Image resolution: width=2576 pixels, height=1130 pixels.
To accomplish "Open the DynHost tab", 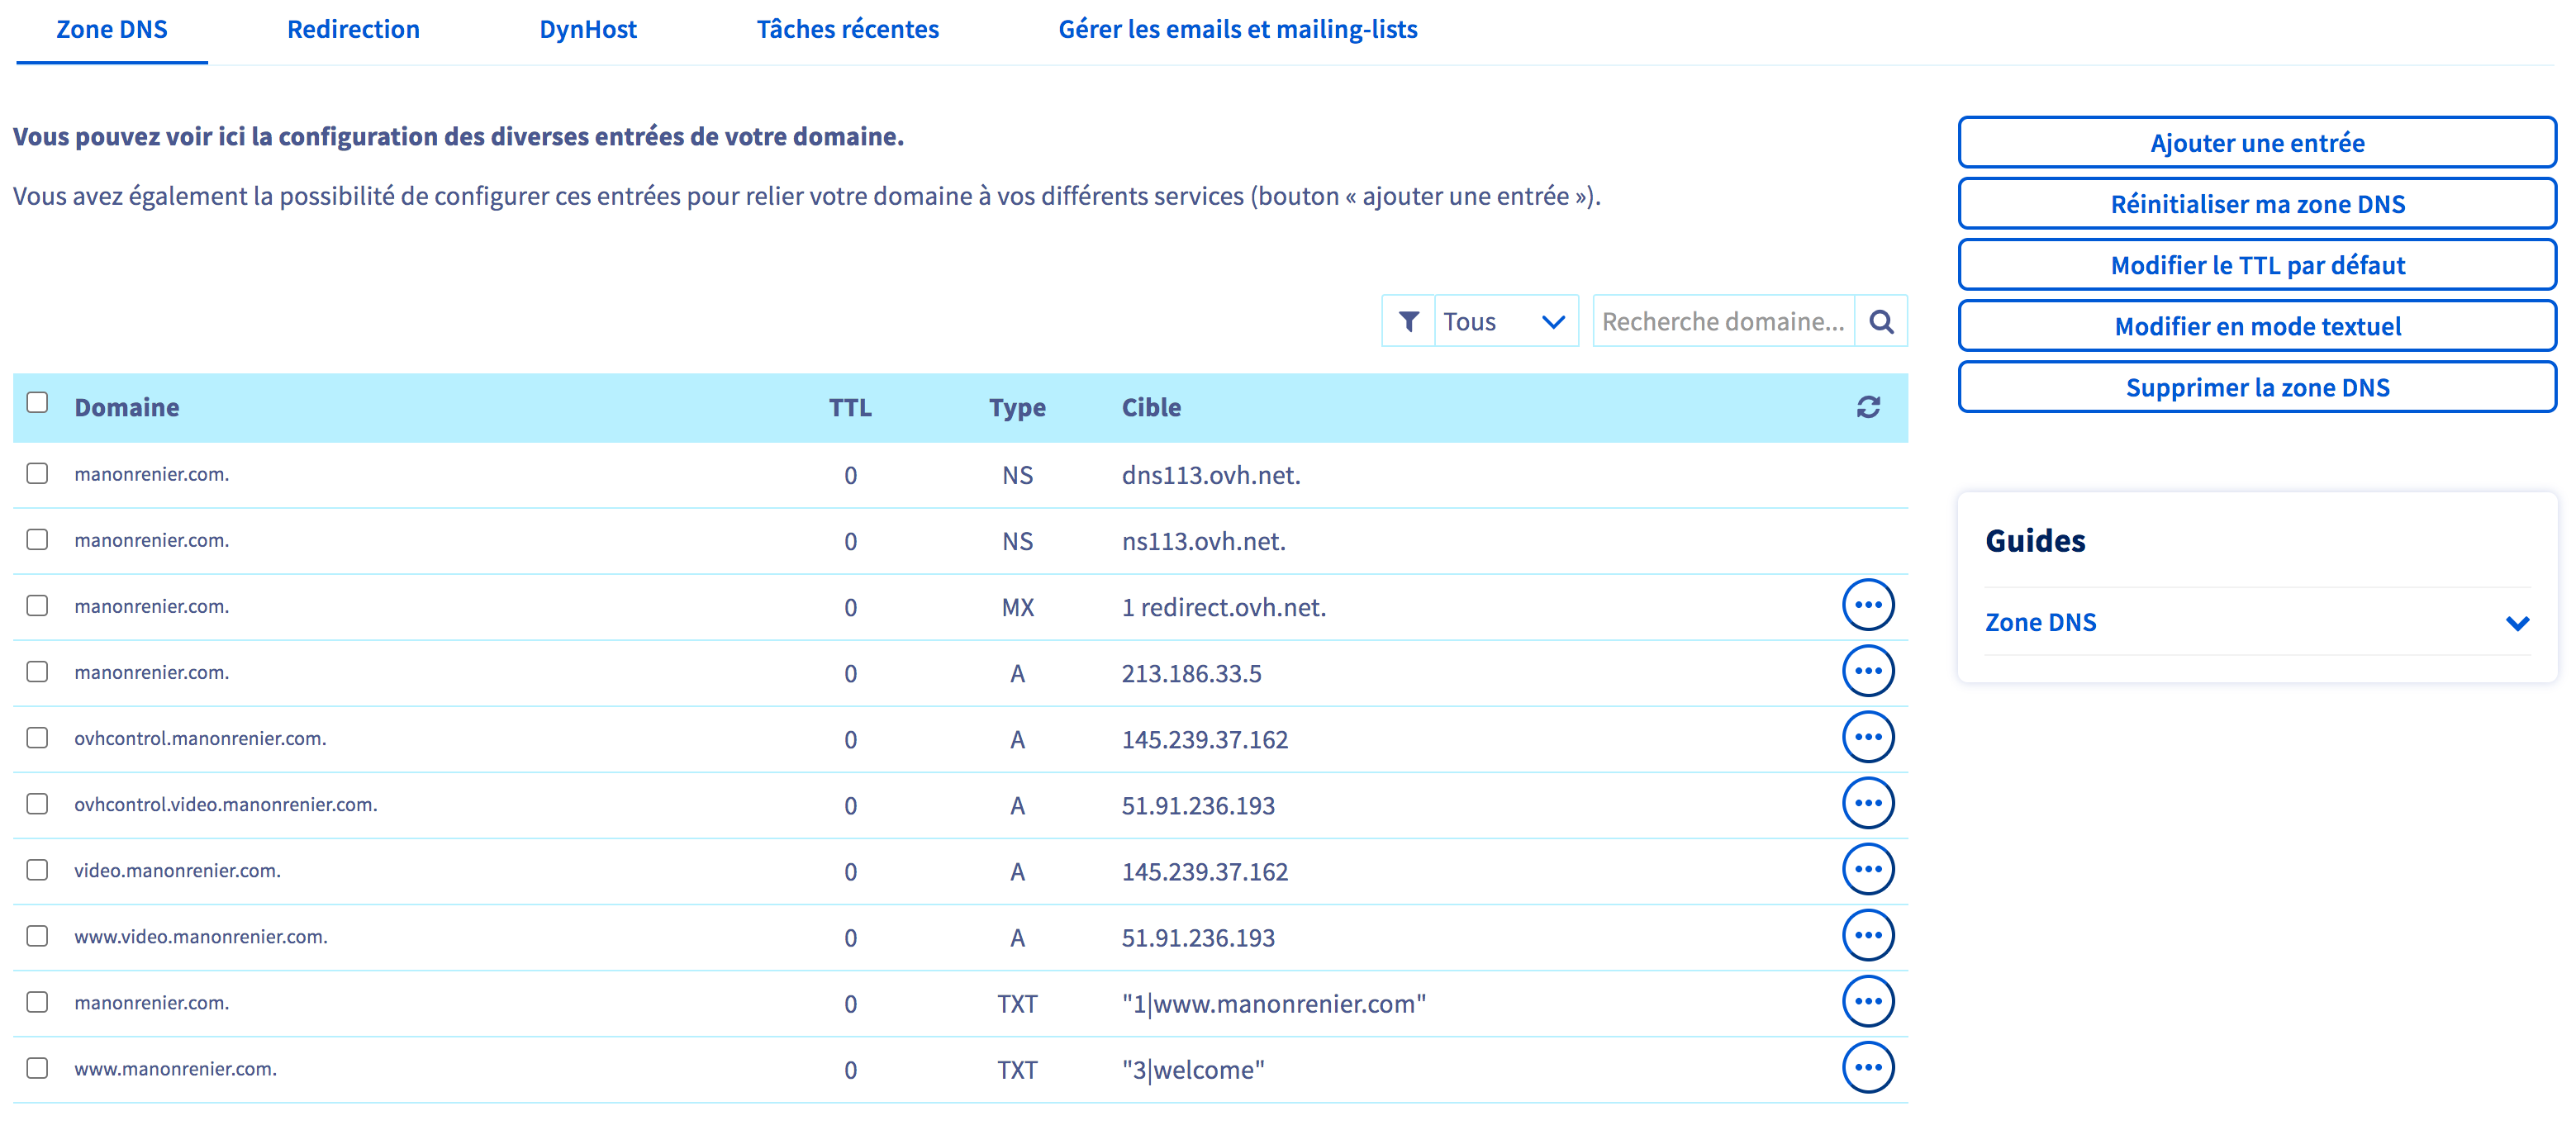I will pyautogui.click(x=587, y=30).
